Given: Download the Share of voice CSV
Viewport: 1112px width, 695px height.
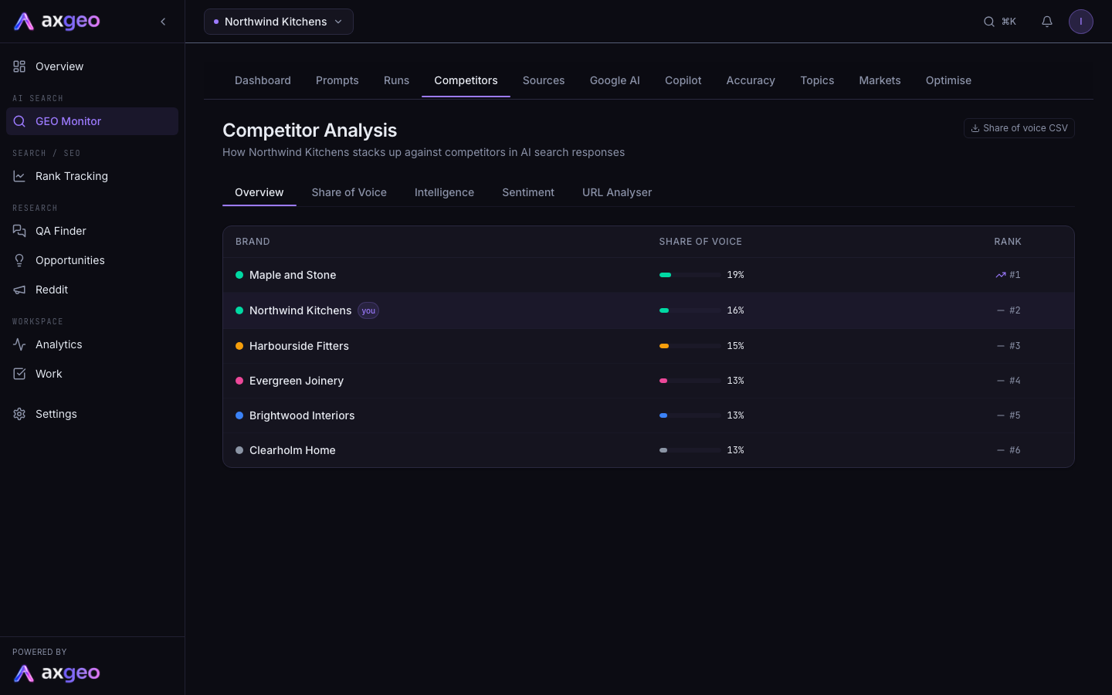Looking at the screenshot, I should pyautogui.click(x=1019, y=128).
